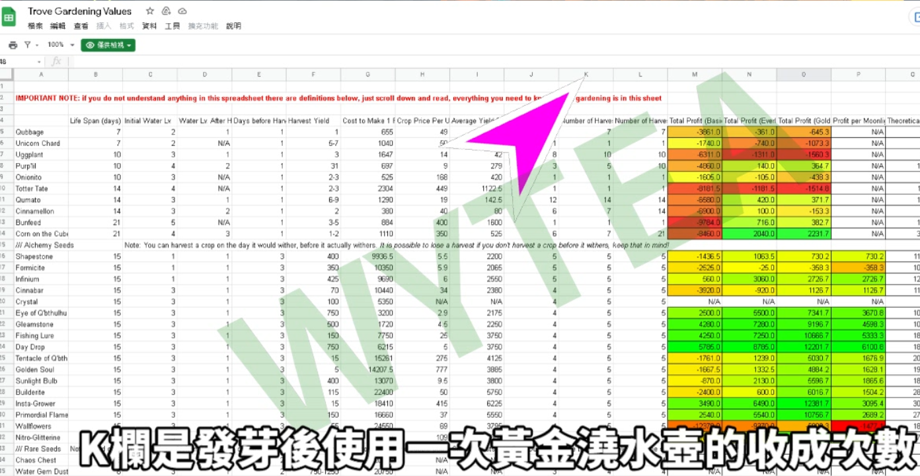Select the 'Unicorn Chard' cell
This screenshot has height=476, width=920.
coord(41,143)
